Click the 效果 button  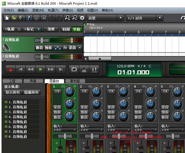pos(51,29)
